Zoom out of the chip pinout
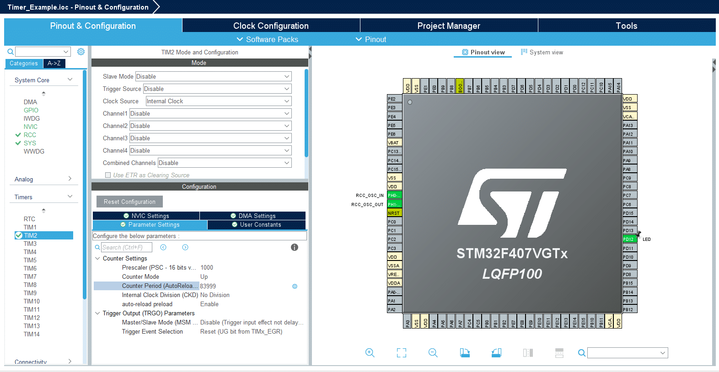The image size is (719, 372). pos(433,353)
